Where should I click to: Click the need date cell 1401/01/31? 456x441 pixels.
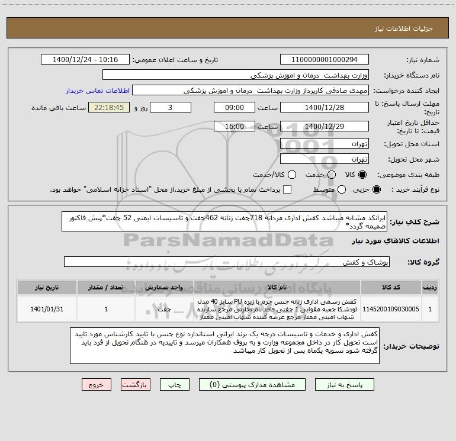[x=47, y=309]
